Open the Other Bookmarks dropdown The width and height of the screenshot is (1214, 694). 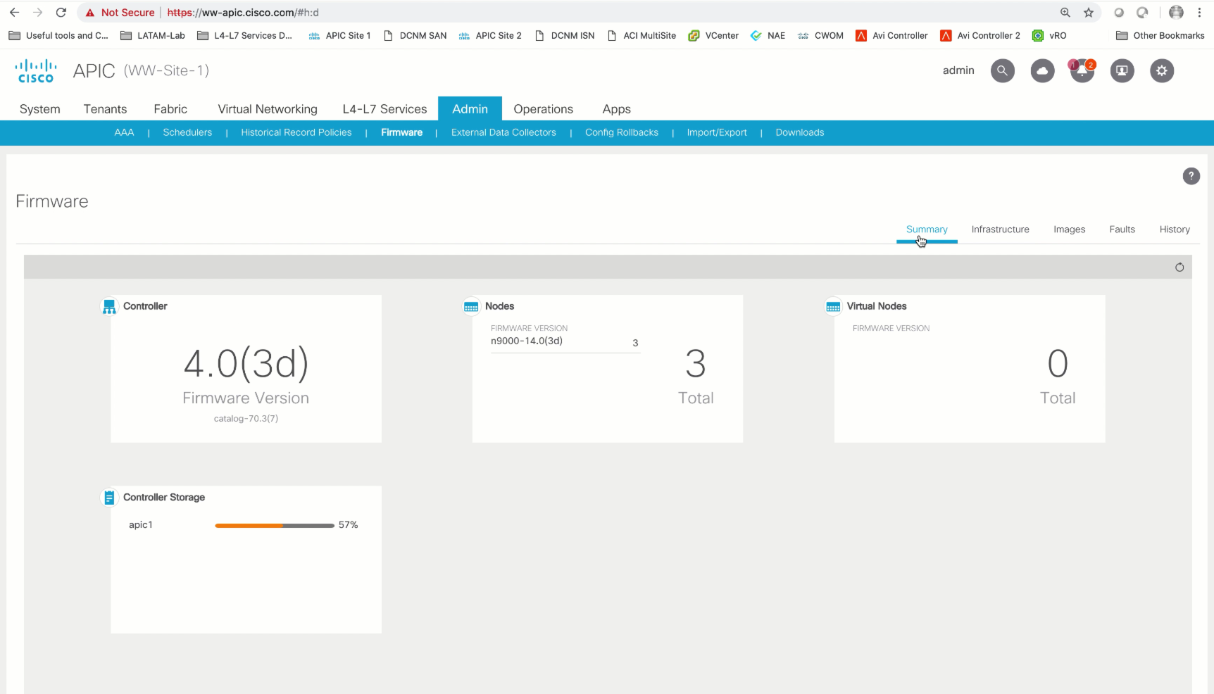tap(1159, 35)
